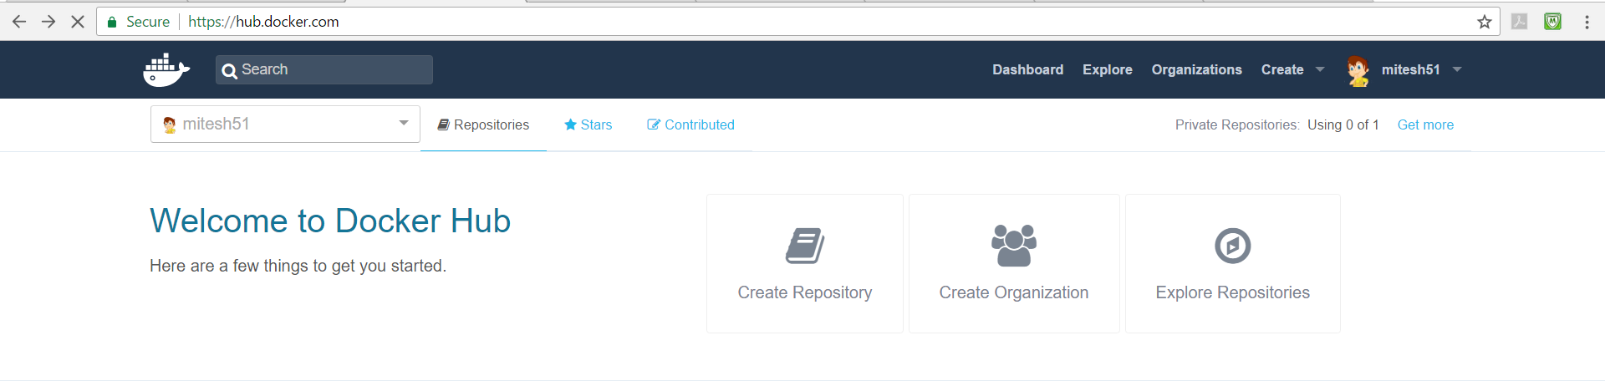Click the browser back arrow
The image size is (1605, 381).
(19, 22)
